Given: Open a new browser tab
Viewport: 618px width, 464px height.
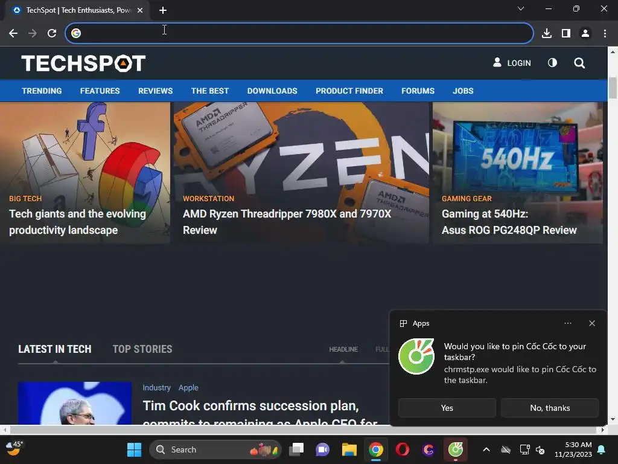Looking at the screenshot, I should point(163,10).
